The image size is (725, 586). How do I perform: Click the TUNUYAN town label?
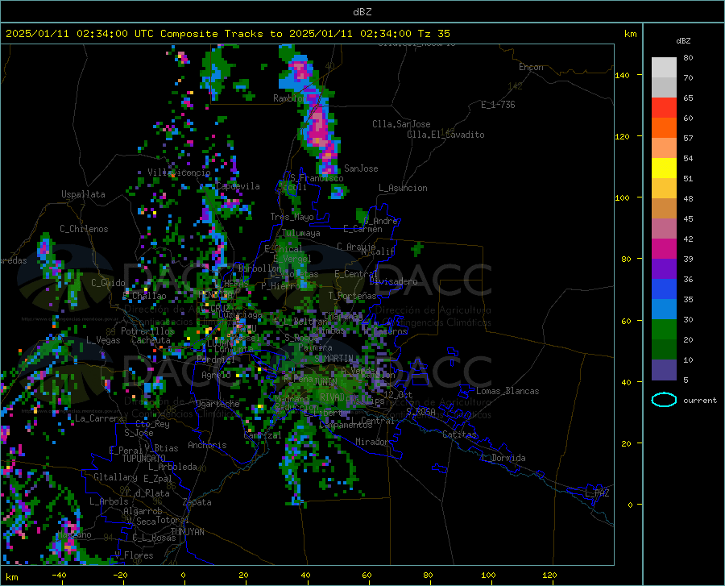[187, 532]
